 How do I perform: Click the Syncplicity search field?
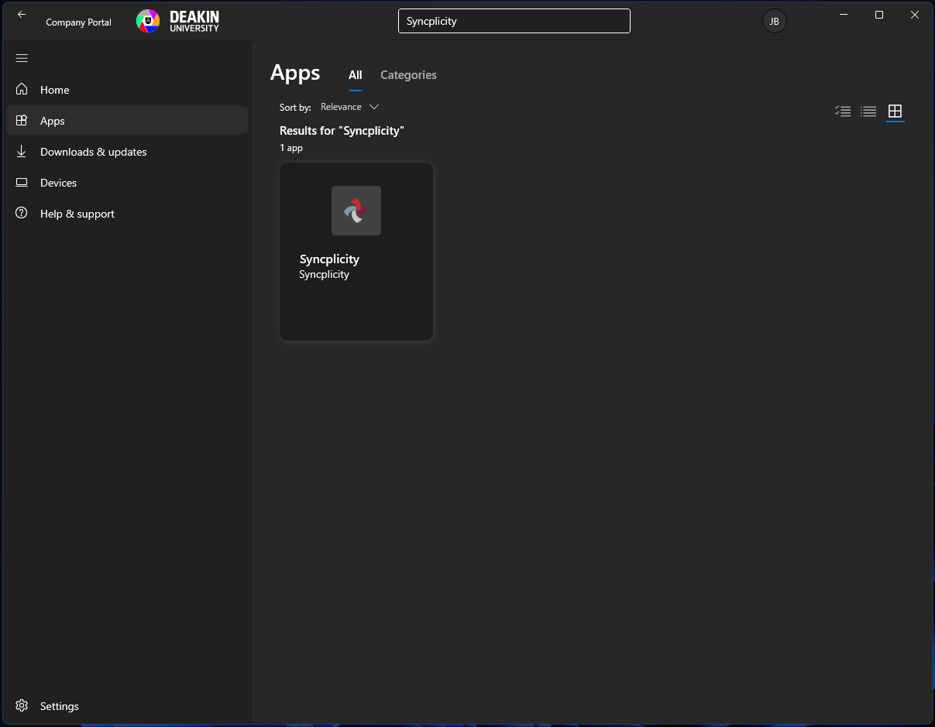tap(514, 21)
